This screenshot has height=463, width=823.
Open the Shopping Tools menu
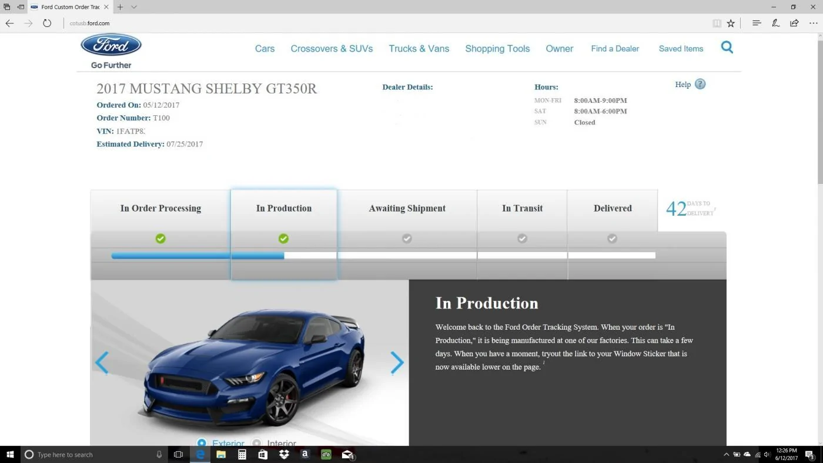(497, 49)
